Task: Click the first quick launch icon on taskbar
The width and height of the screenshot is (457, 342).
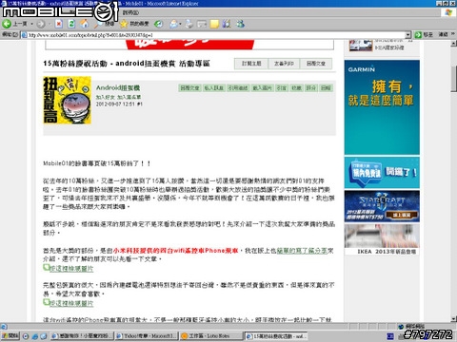Action: (26, 336)
